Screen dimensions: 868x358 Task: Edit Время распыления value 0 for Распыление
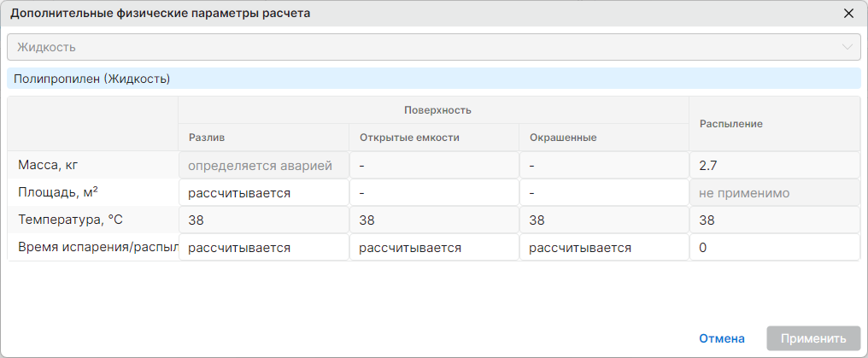pyautogui.click(x=774, y=248)
